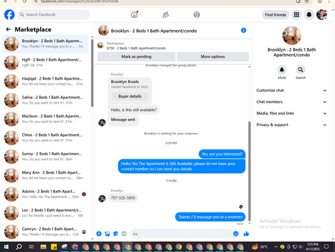Viewport: 335px width, 252px height.
Task: Reload the page in browser toolbar
Action: [x=25, y=1]
